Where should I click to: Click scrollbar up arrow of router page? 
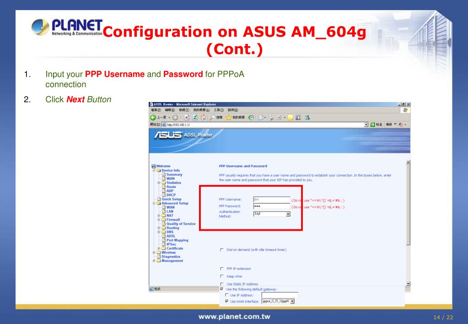(408, 162)
